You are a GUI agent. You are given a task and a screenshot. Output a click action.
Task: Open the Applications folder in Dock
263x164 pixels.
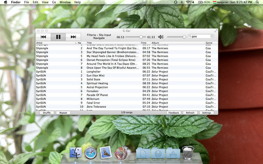click(x=173, y=153)
